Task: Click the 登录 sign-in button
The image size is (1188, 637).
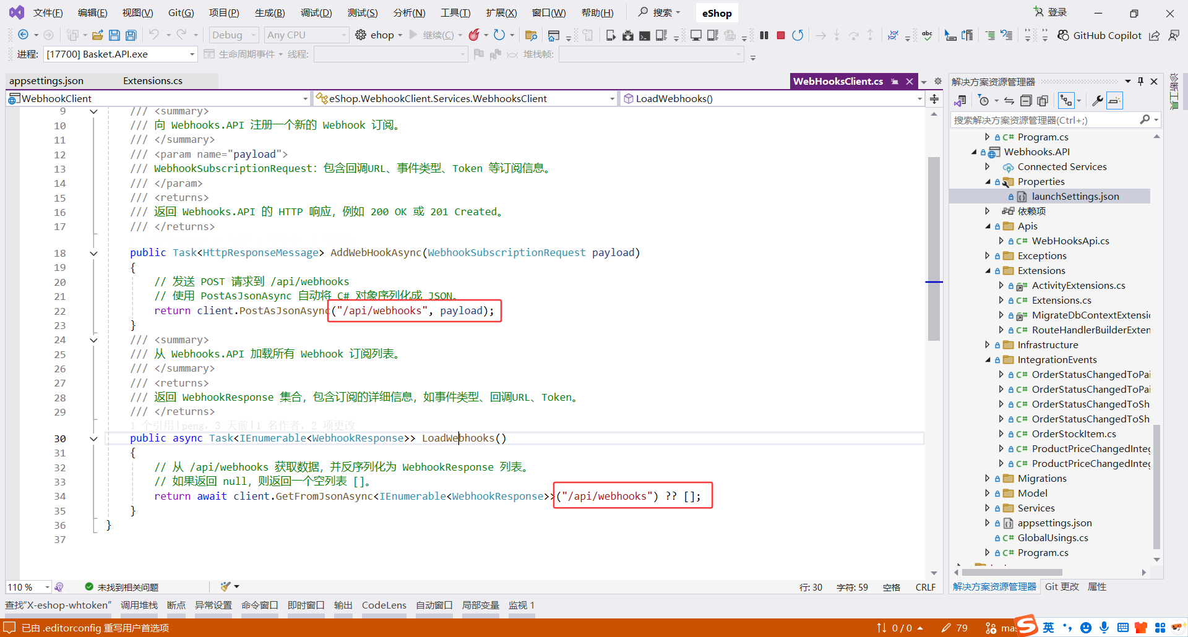Action: pos(1050,12)
